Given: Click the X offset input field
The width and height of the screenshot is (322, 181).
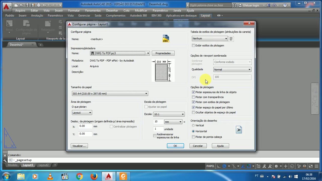Looking at the screenshot, I should click(x=85, y=126).
